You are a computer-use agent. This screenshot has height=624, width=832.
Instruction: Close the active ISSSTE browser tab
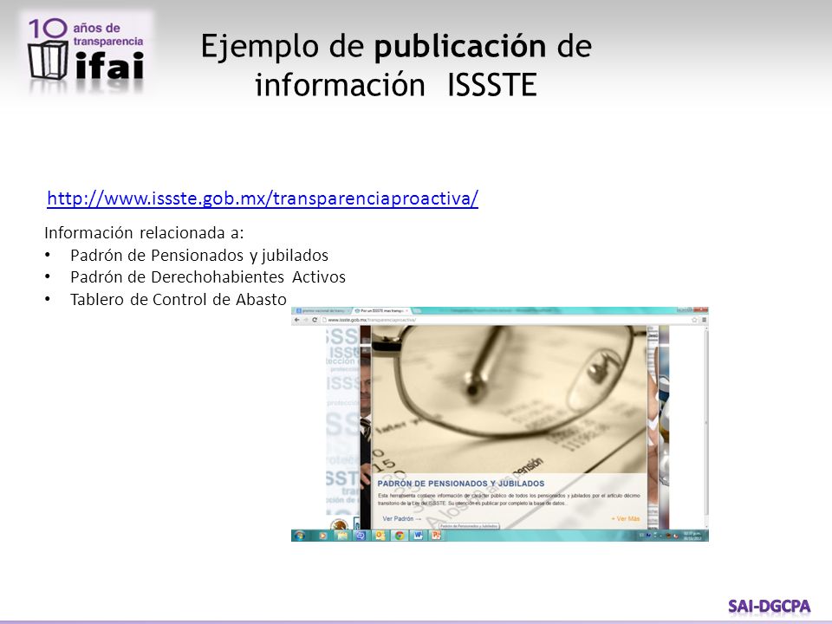[x=406, y=310]
